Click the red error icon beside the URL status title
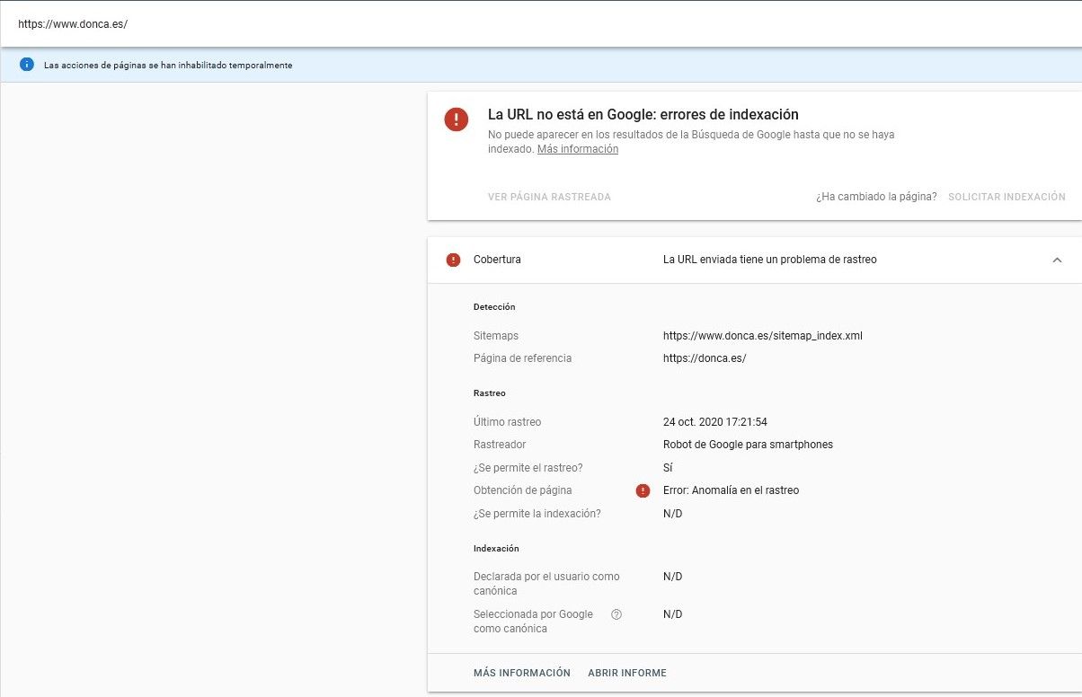 (457, 119)
